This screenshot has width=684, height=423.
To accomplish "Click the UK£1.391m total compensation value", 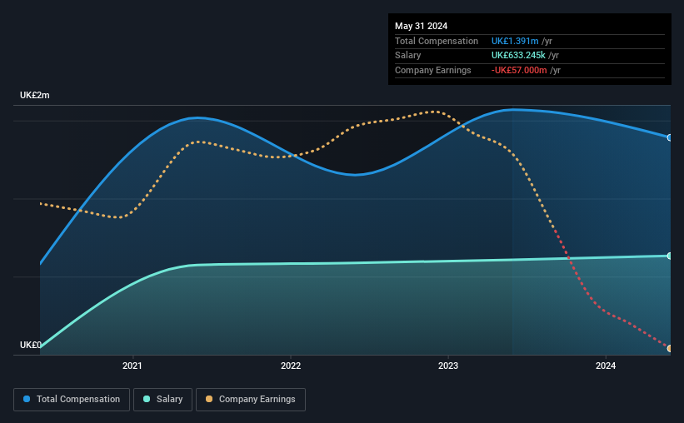I will pyautogui.click(x=515, y=41).
